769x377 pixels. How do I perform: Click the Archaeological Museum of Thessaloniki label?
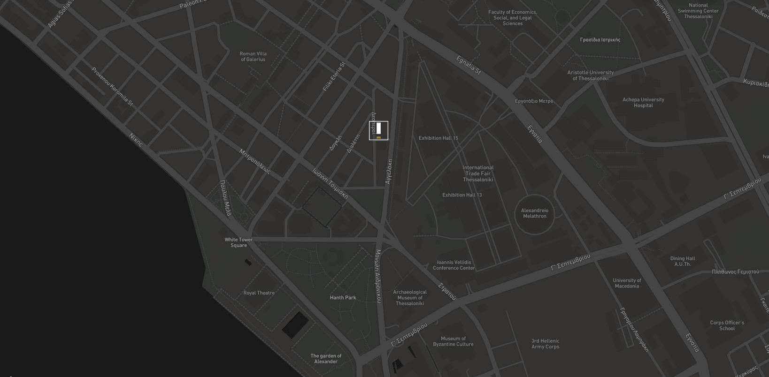click(x=410, y=298)
